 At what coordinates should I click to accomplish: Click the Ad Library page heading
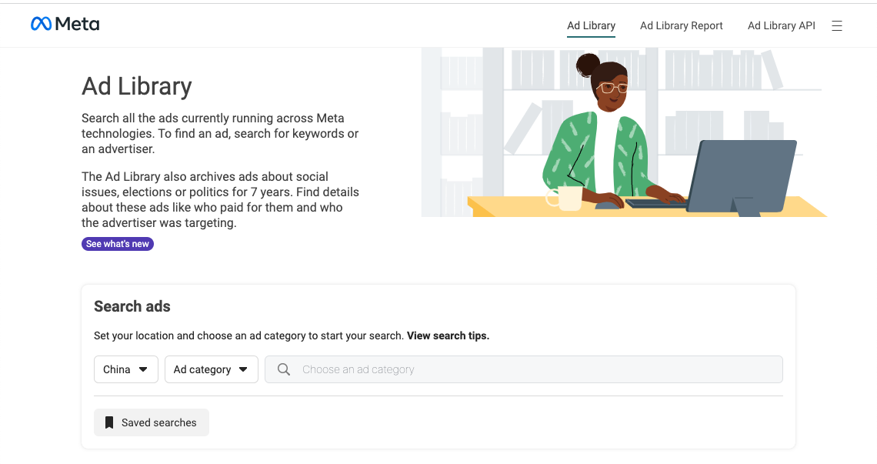click(136, 86)
